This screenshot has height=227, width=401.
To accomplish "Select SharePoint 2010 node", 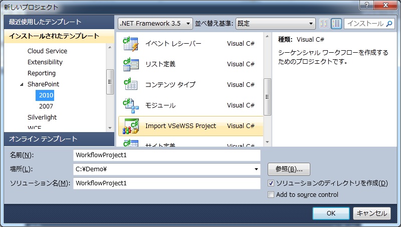I will [x=45, y=95].
